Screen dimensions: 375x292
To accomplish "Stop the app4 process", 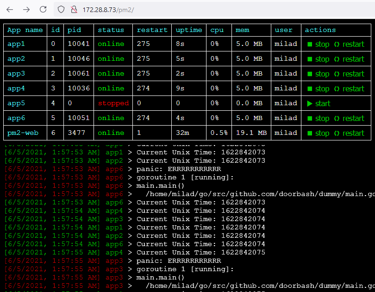I will [x=318, y=89].
